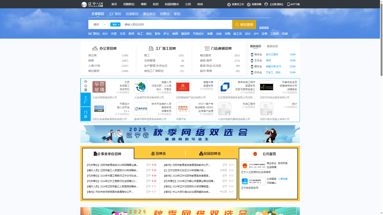Open 软件工程师 resume by 程先生

click(272, 54)
